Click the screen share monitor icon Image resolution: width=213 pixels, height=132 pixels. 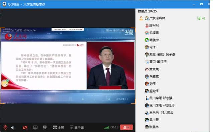35,127
